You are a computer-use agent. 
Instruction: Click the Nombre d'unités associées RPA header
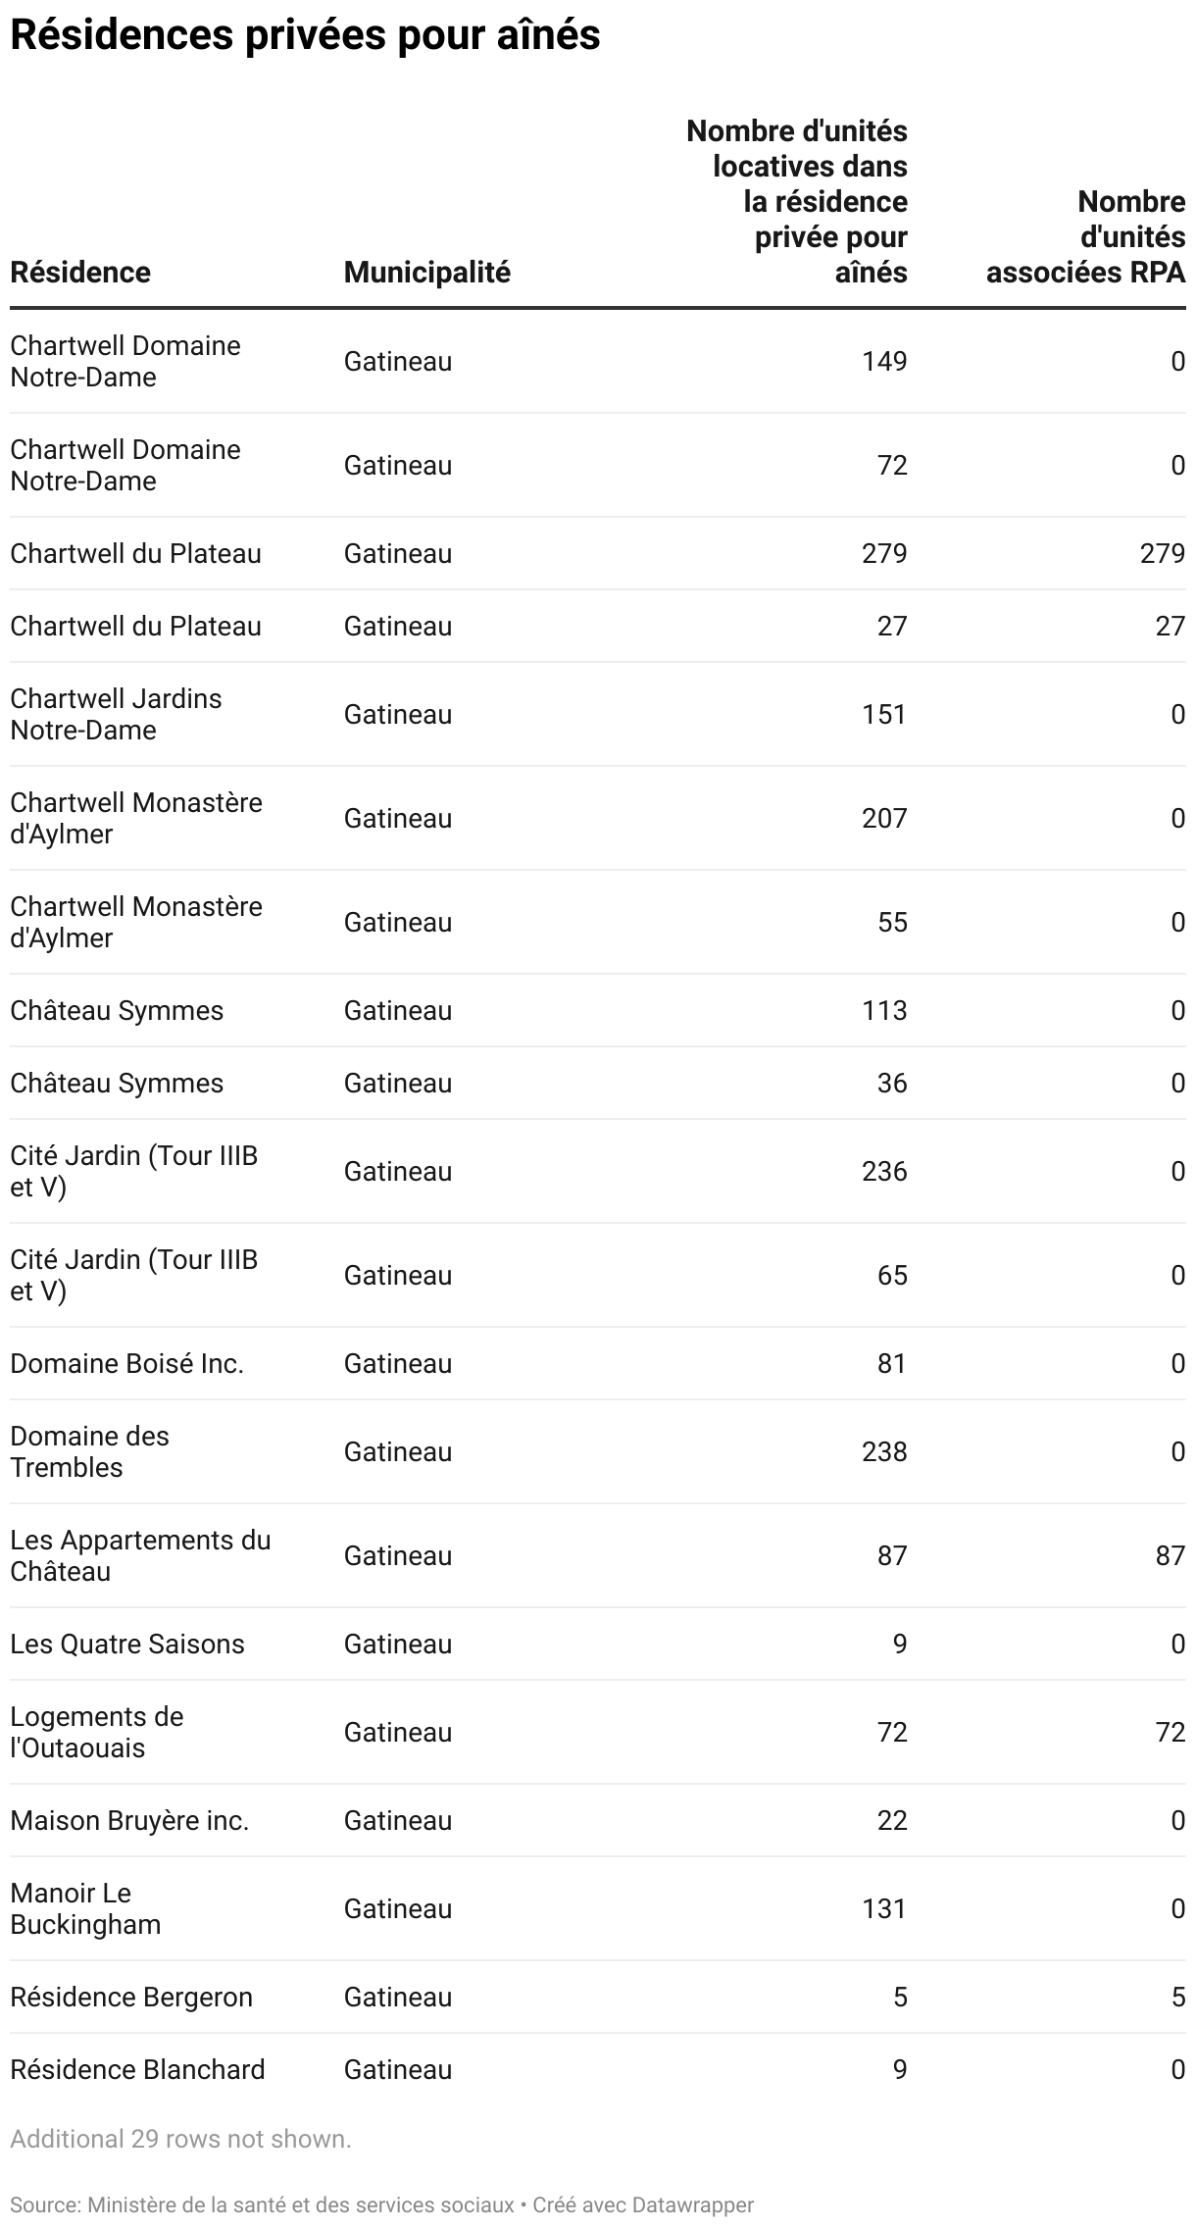click(x=1085, y=236)
